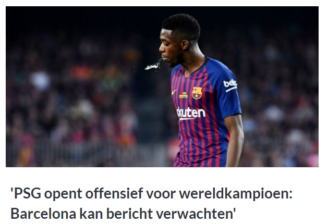The height and width of the screenshot is (224, 328).
Task: Click the player's dark hair in the photo
Action: tap(181, 26)
